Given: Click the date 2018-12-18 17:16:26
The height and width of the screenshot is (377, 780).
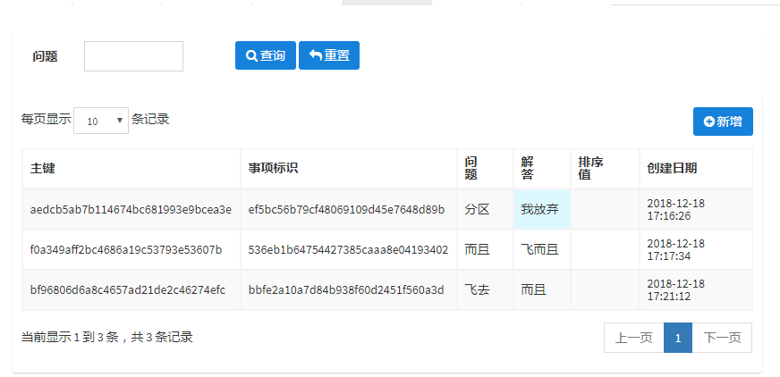Looking at the screenshot, I should coord(676,210).
